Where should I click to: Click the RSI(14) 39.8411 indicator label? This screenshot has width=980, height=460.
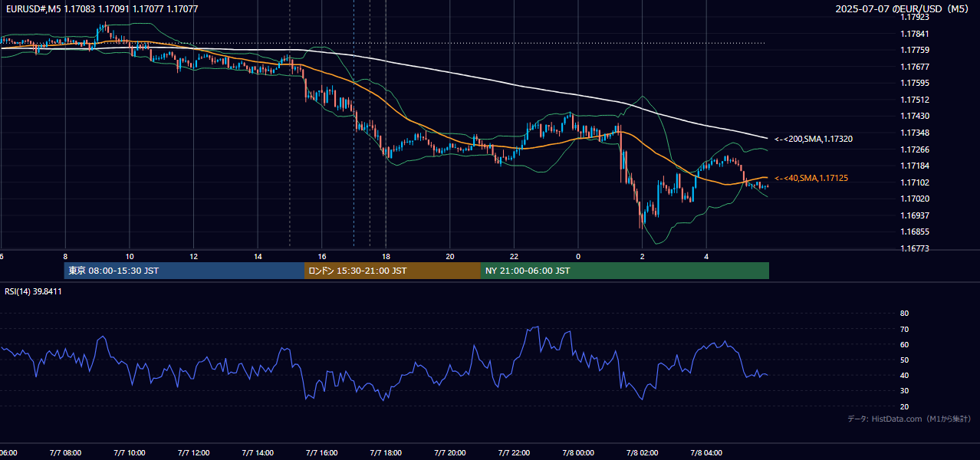pyautogui.click(x=34, y=291)
